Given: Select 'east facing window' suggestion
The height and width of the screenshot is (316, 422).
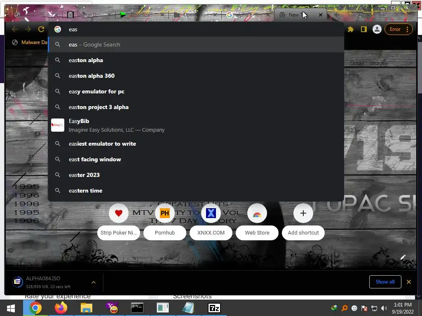Looking at the screenshot, I should (196, 159).
